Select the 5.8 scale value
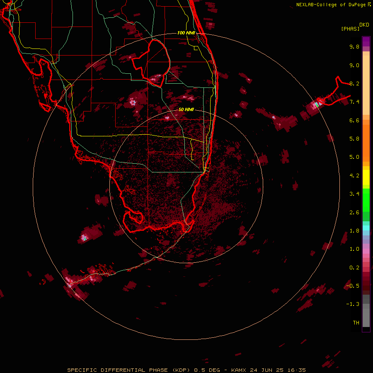 tap(354, 139)
